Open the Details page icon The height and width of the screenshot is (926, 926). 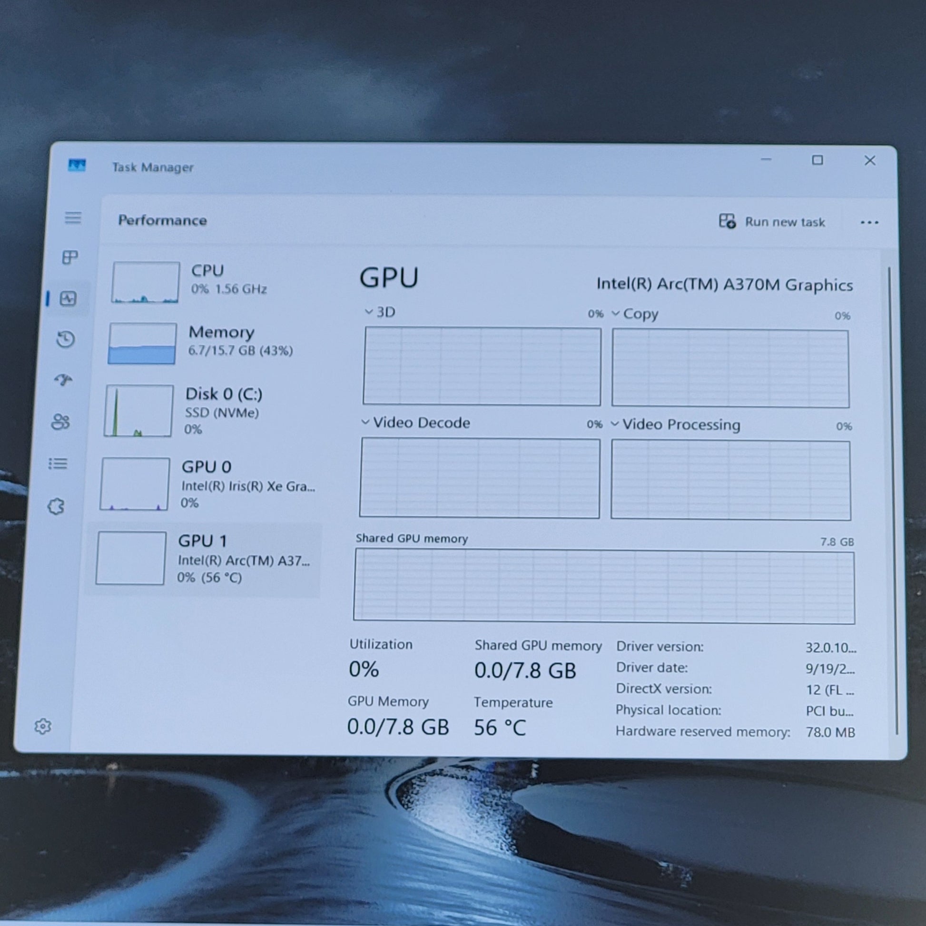click(x=58, y=463)
